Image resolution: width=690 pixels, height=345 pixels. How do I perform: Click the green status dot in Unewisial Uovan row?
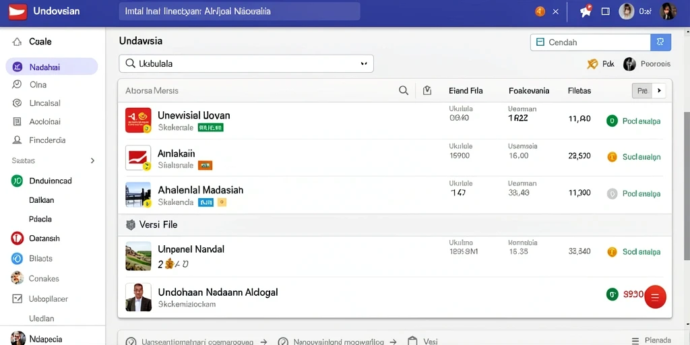pyautogui.click(x=612, y=121)
